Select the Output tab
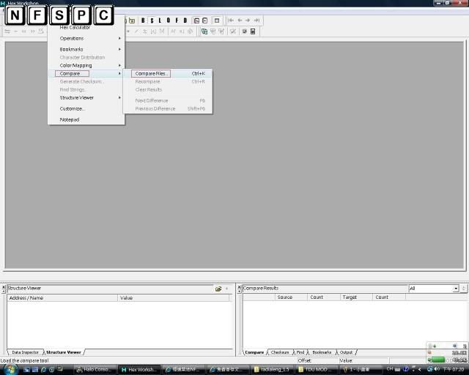 346,352
